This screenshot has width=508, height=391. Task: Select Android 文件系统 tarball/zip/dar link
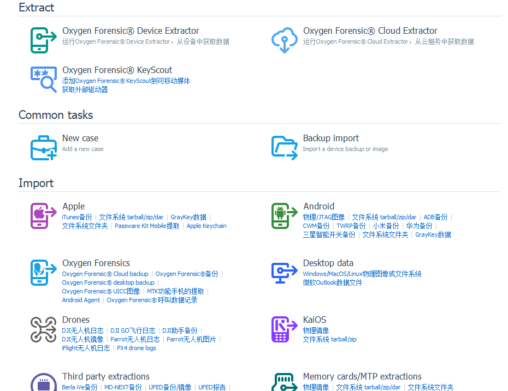pyautogui.click(x=384, y=217)
